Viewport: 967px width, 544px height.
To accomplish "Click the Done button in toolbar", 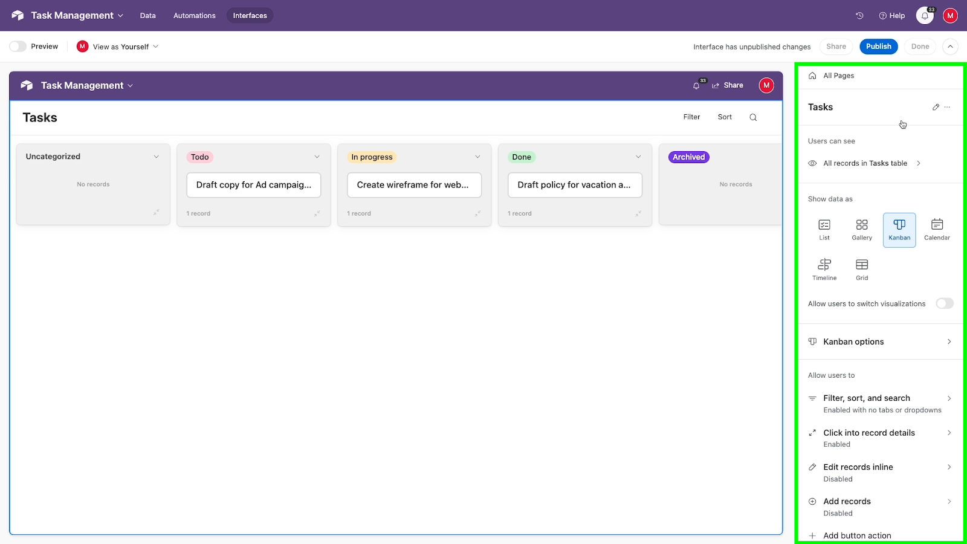I will pyautogui.click(x=920, y=47).
